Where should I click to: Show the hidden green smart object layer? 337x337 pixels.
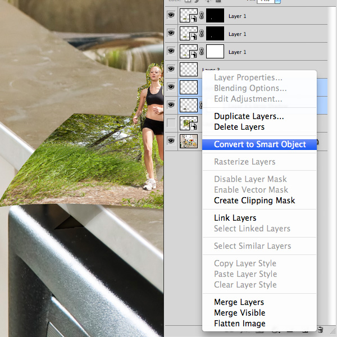171,123
